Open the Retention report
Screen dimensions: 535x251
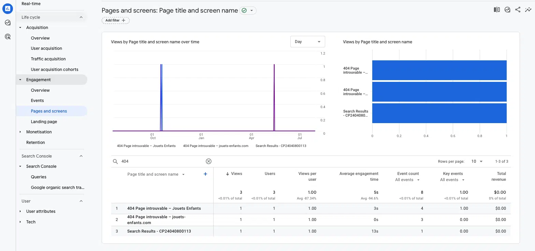(35, 143)
